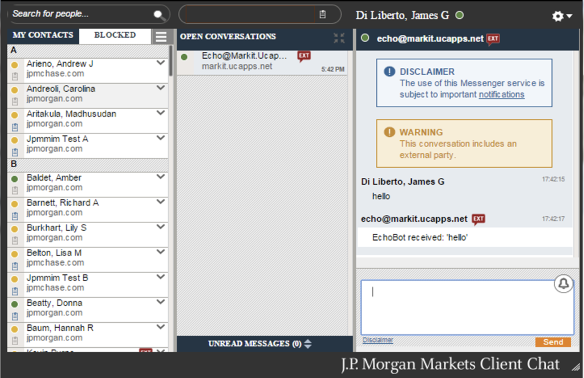Switch to Blocked tab

[x=115, y=35]
